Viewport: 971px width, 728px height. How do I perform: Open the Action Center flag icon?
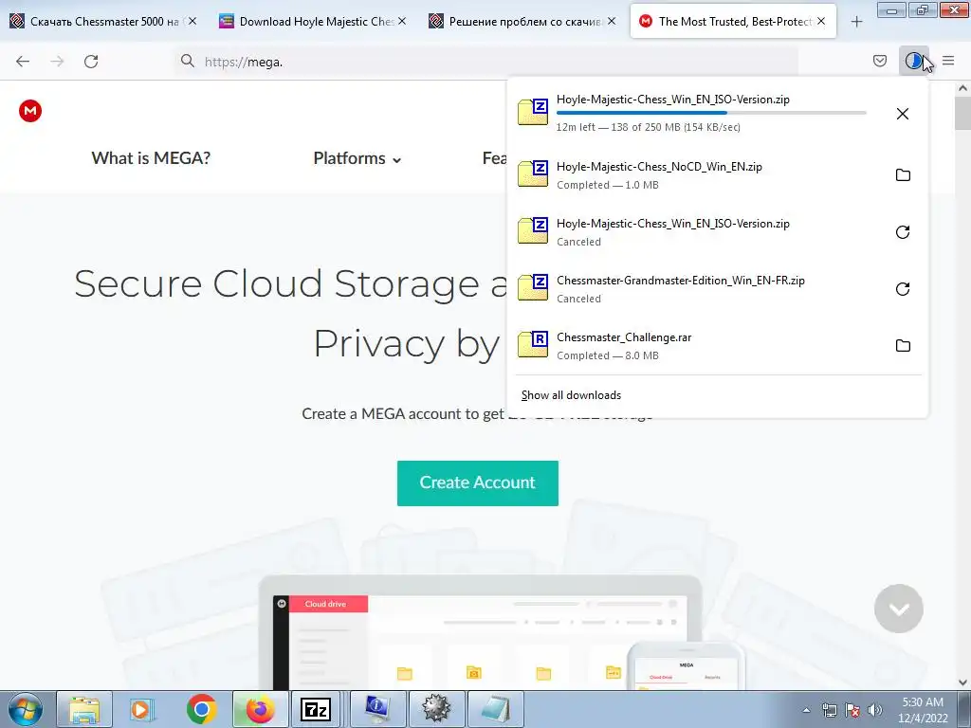pyautogui.click(x=852, y=710)
